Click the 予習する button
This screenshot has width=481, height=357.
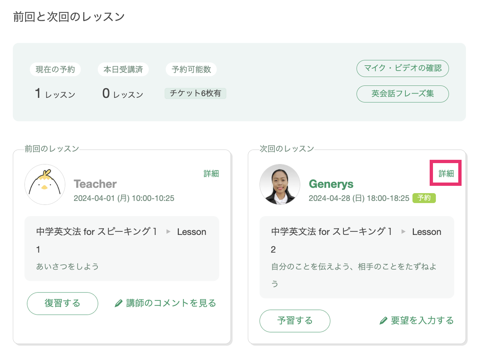[295, 321]
